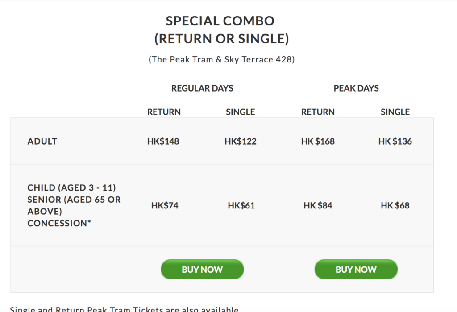The height and width of the screenshot is (312, 457).
Task: Click the HK $84 peak child return price
Action: coord(318,206)
